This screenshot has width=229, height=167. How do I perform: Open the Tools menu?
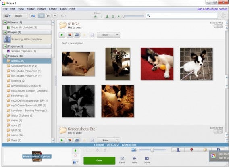coord(63,9)
